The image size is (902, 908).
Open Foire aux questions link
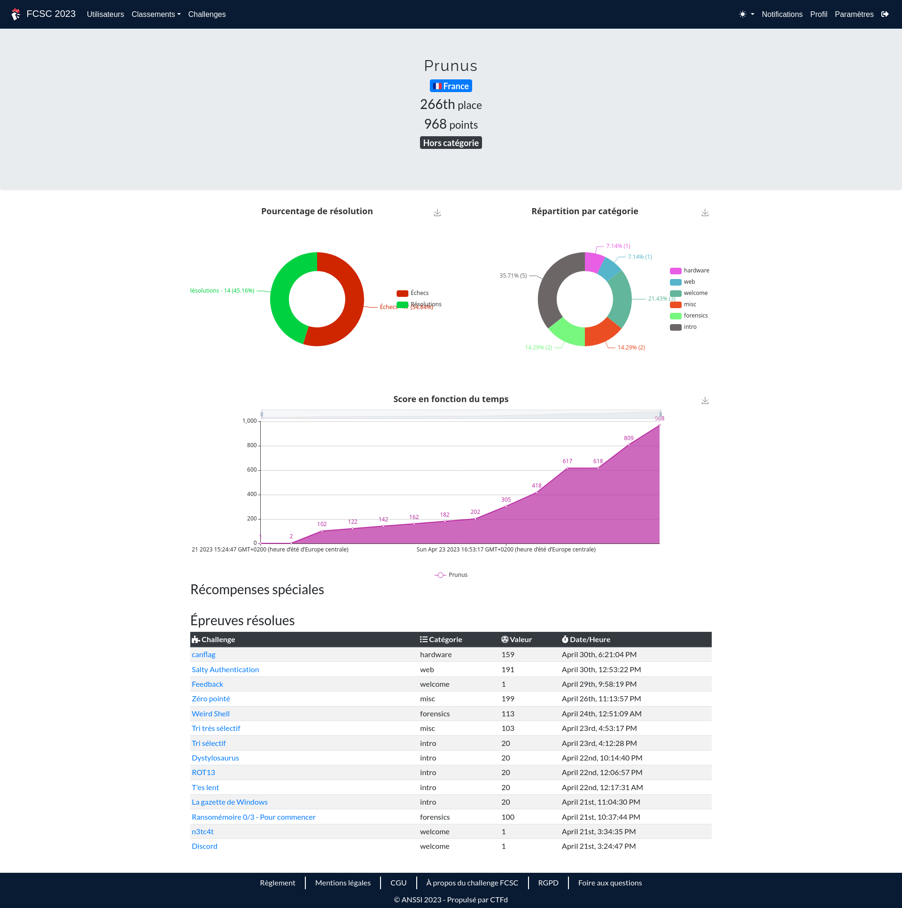(610, 883)
